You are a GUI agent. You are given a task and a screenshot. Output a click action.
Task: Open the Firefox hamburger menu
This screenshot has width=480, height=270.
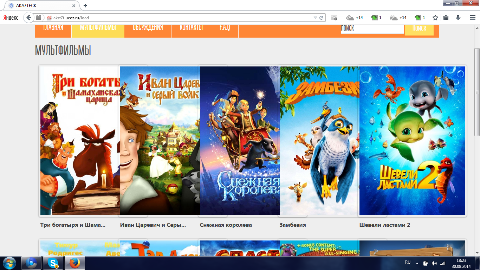(472, 18)
